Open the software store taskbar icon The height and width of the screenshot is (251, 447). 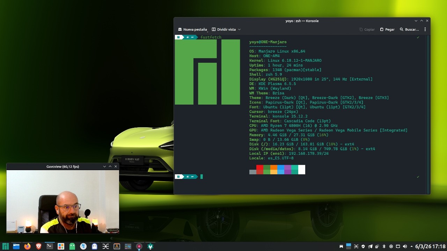pos(61,246)
